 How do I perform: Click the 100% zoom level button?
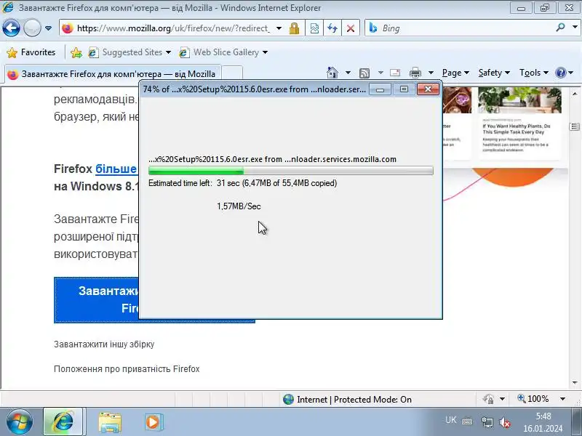pyautogui.click(x=533, y=399)
